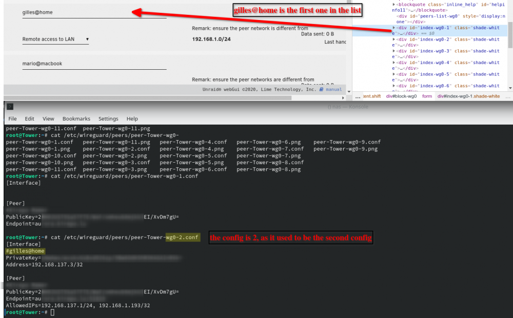This screenshot has width=513, height=318.
Task: Click the horizontal scrollbar of the web page
Action: [148, 98]
